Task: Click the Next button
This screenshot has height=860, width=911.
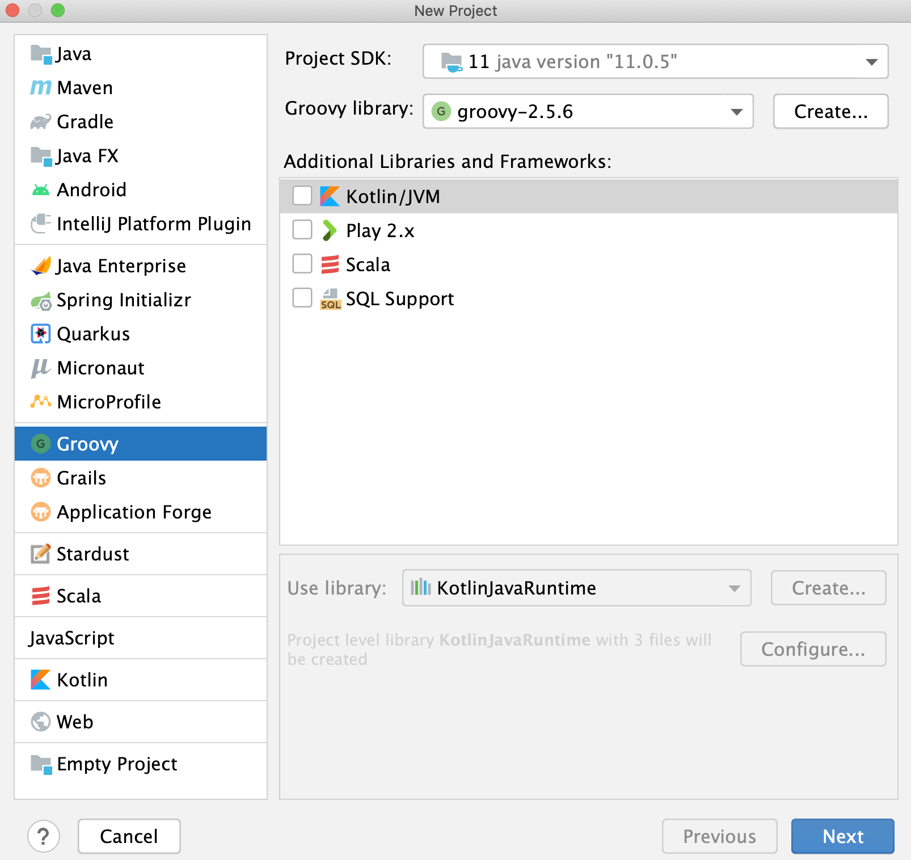Action: pos(842,836)
